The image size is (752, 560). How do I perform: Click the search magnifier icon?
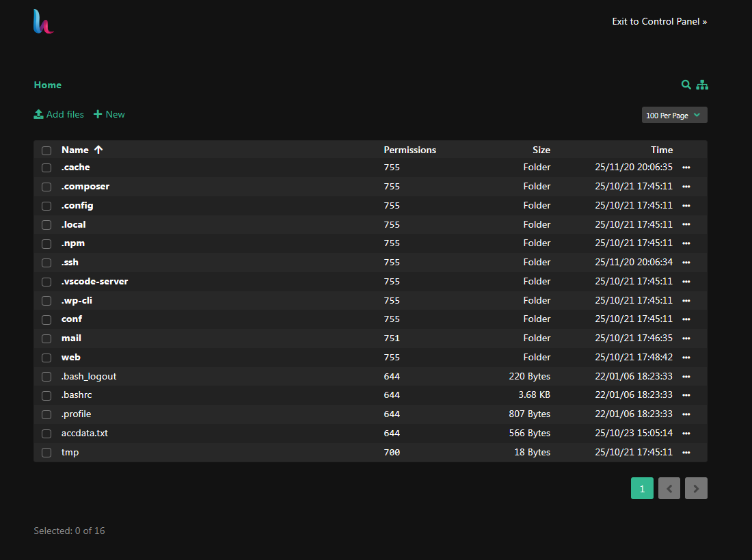(686, 85)
